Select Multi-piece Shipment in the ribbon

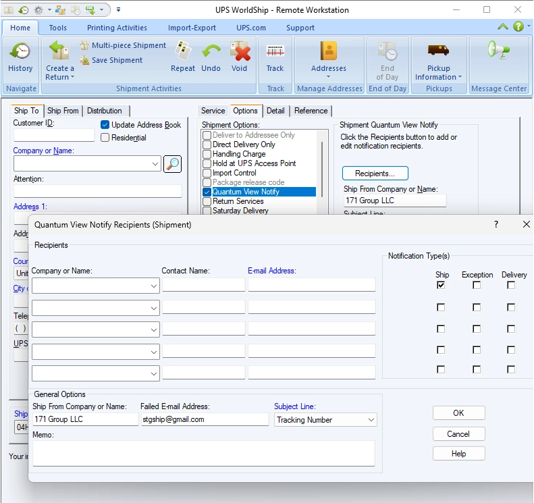pos(124,45)
